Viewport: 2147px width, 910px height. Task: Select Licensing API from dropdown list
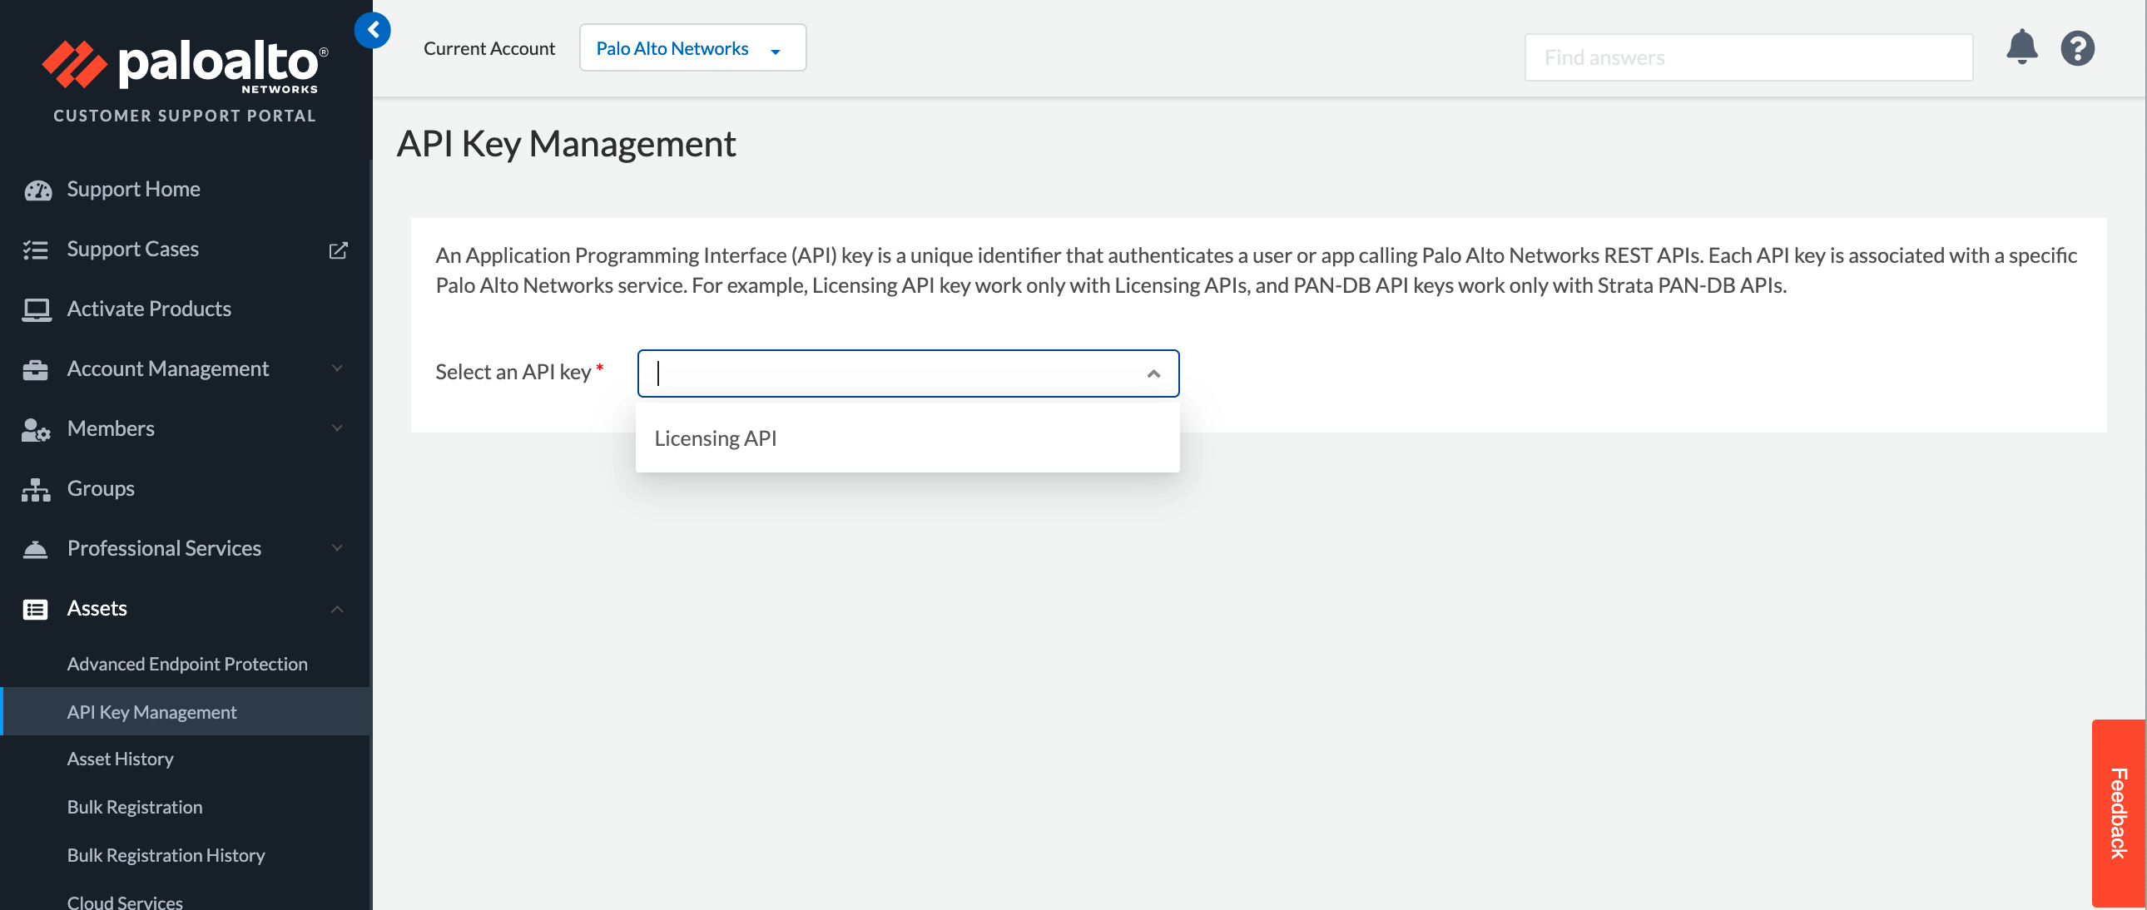[715, 438]
